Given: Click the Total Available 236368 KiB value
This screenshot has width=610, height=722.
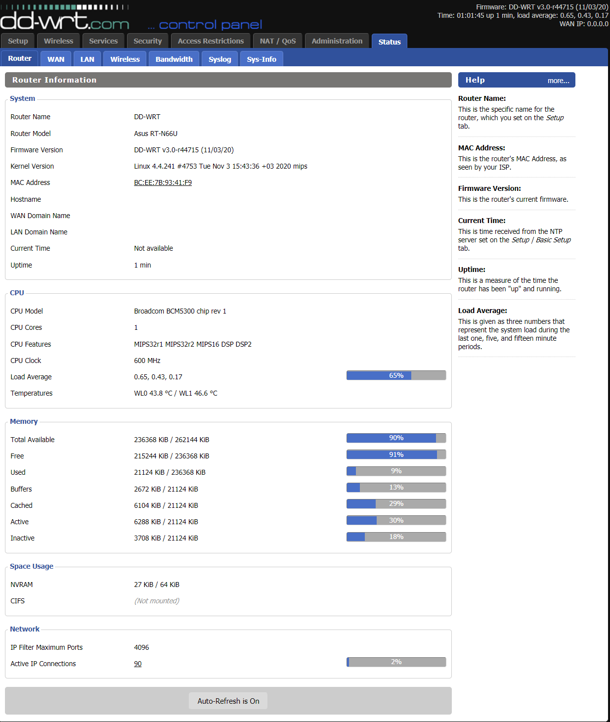Looking at the screenshot, I should coord(172,440).
